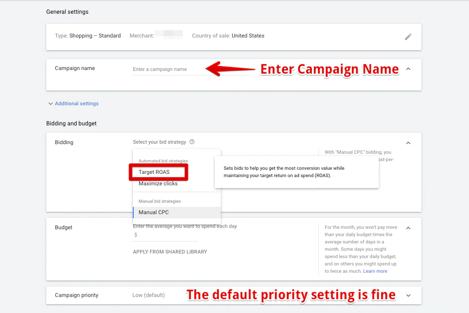Click the help icon beside bid strategy
Image resolution: width=469 pixels, height=313 pixels.
[x=192, y=142]
